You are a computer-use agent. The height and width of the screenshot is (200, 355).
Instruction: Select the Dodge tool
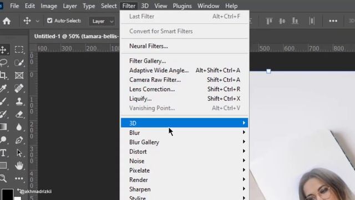(3, 140)
